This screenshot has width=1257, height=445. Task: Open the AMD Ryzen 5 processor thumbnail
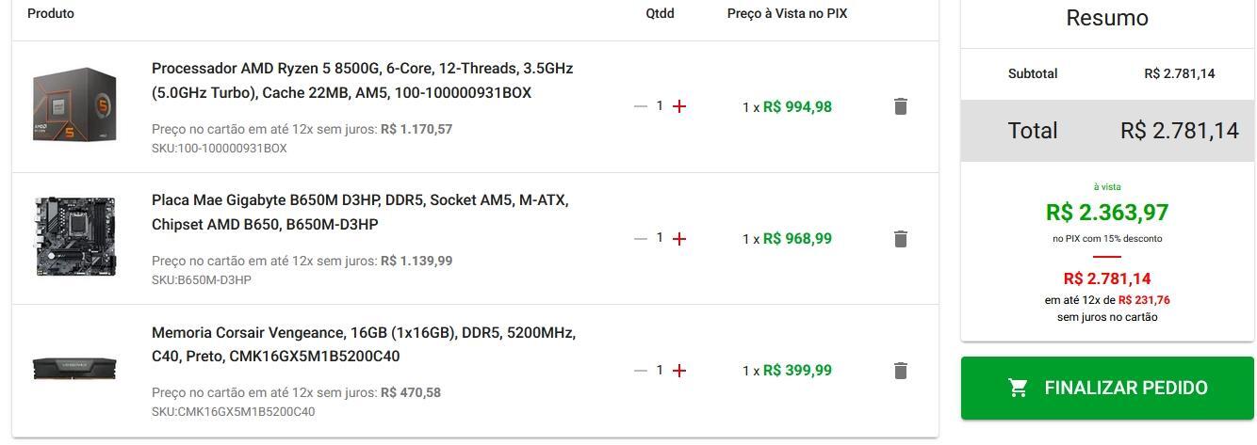click(74, 104)
